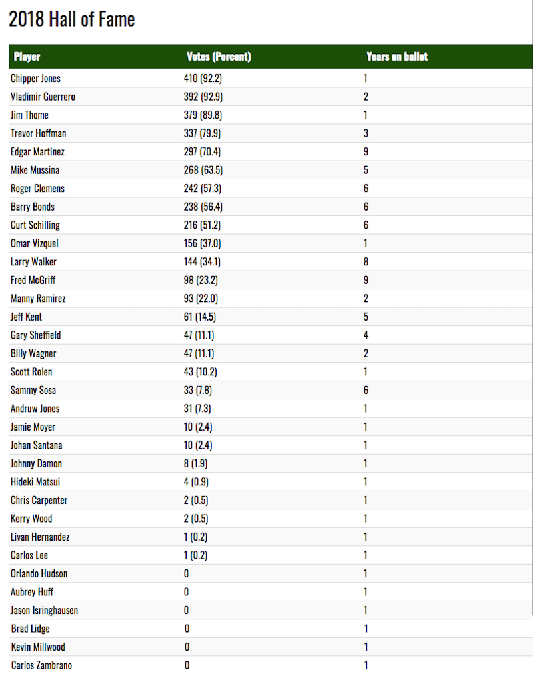
Task: Click the Johan Santana player name
Action: click(x=37, y=445)
